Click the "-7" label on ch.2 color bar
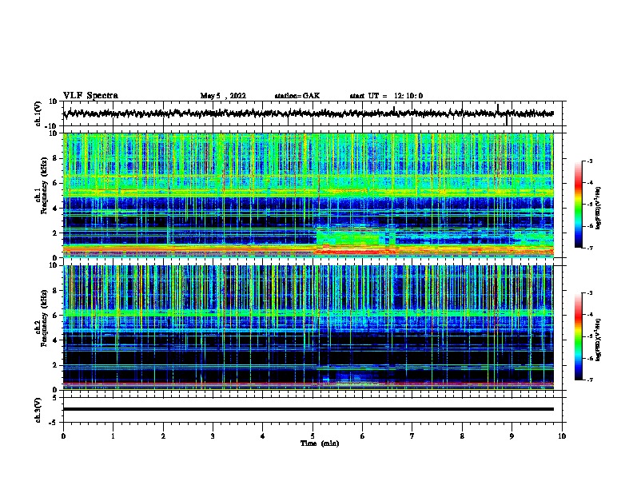The height and width of the screenshot is (489, 633). tap(589, 380)
